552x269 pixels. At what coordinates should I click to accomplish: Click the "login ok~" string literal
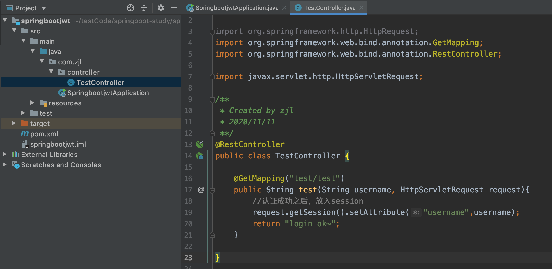tap(310, 223)
